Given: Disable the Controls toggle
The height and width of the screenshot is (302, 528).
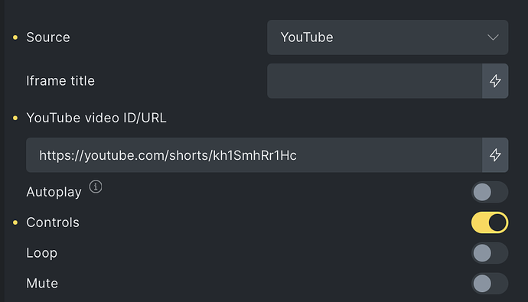Looking at the screenshot, I should [490, 222].
